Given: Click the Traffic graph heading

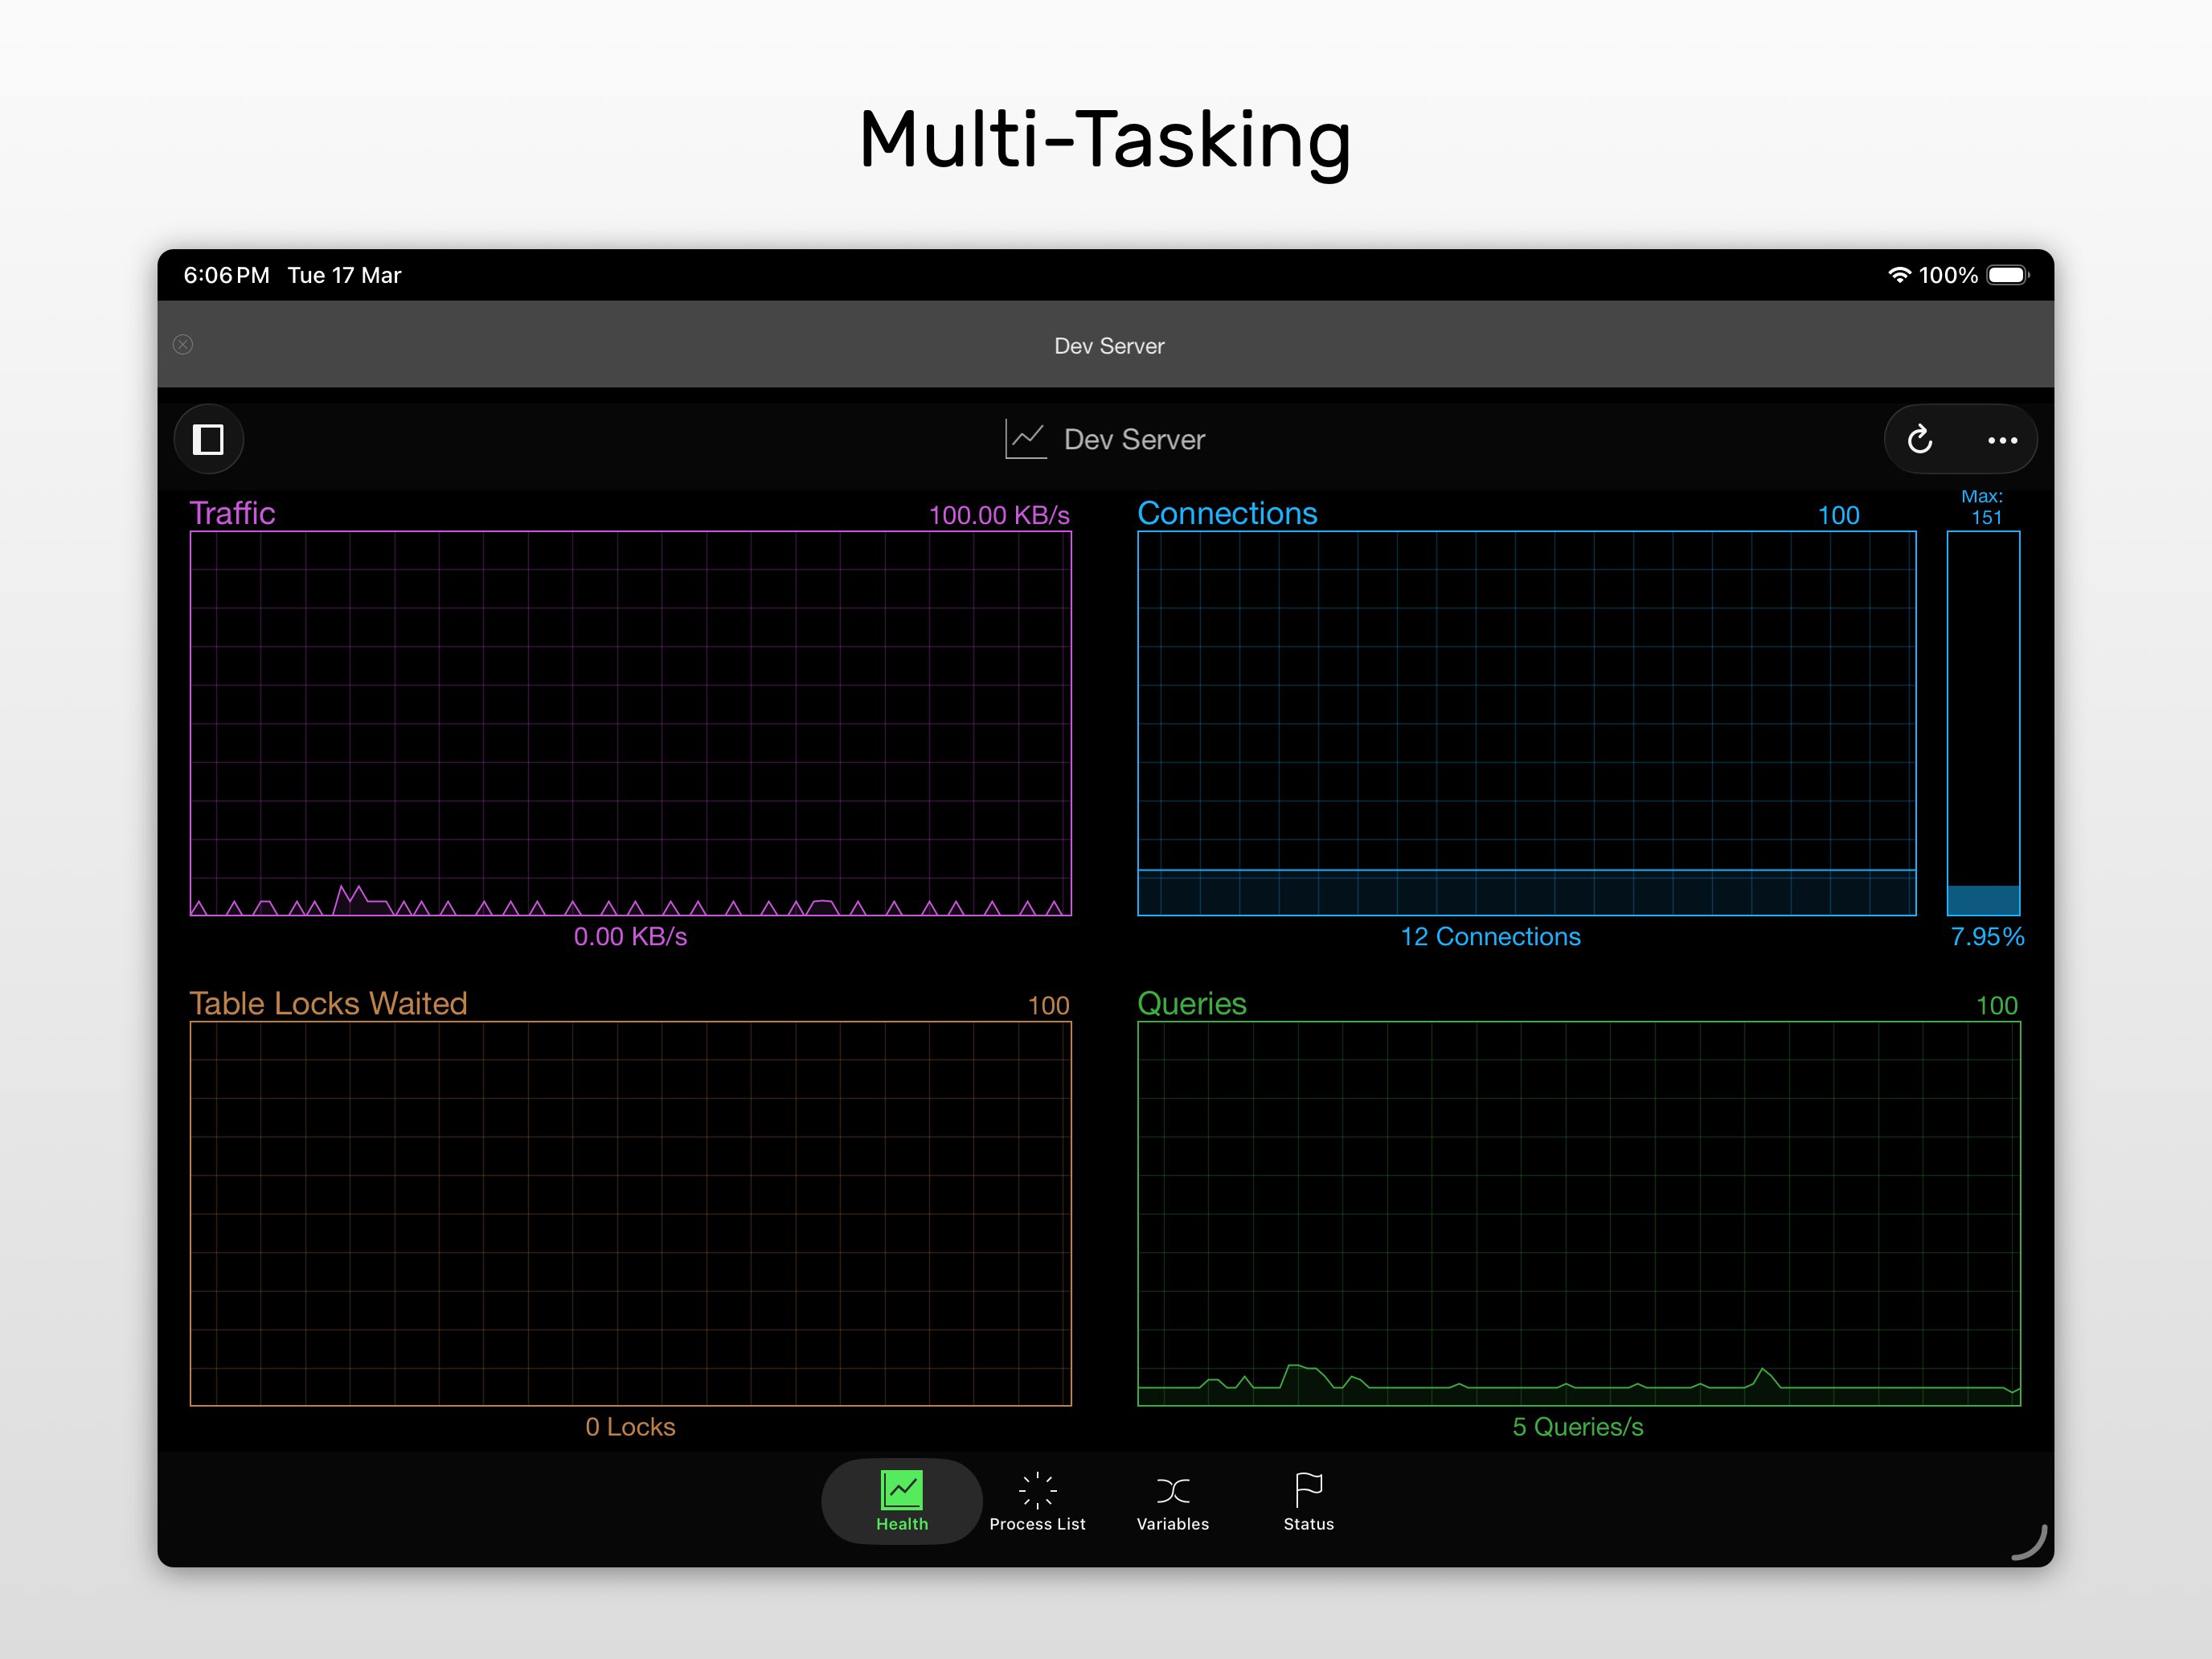Looking at the screenshot, I should pyautogui.click(x=232, y=513).
